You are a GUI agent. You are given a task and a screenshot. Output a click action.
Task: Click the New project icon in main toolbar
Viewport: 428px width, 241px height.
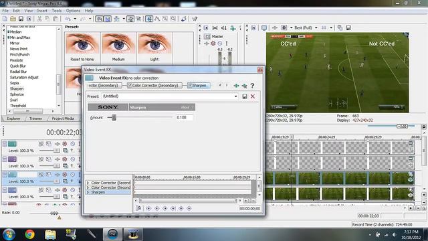tap(5, 19)
